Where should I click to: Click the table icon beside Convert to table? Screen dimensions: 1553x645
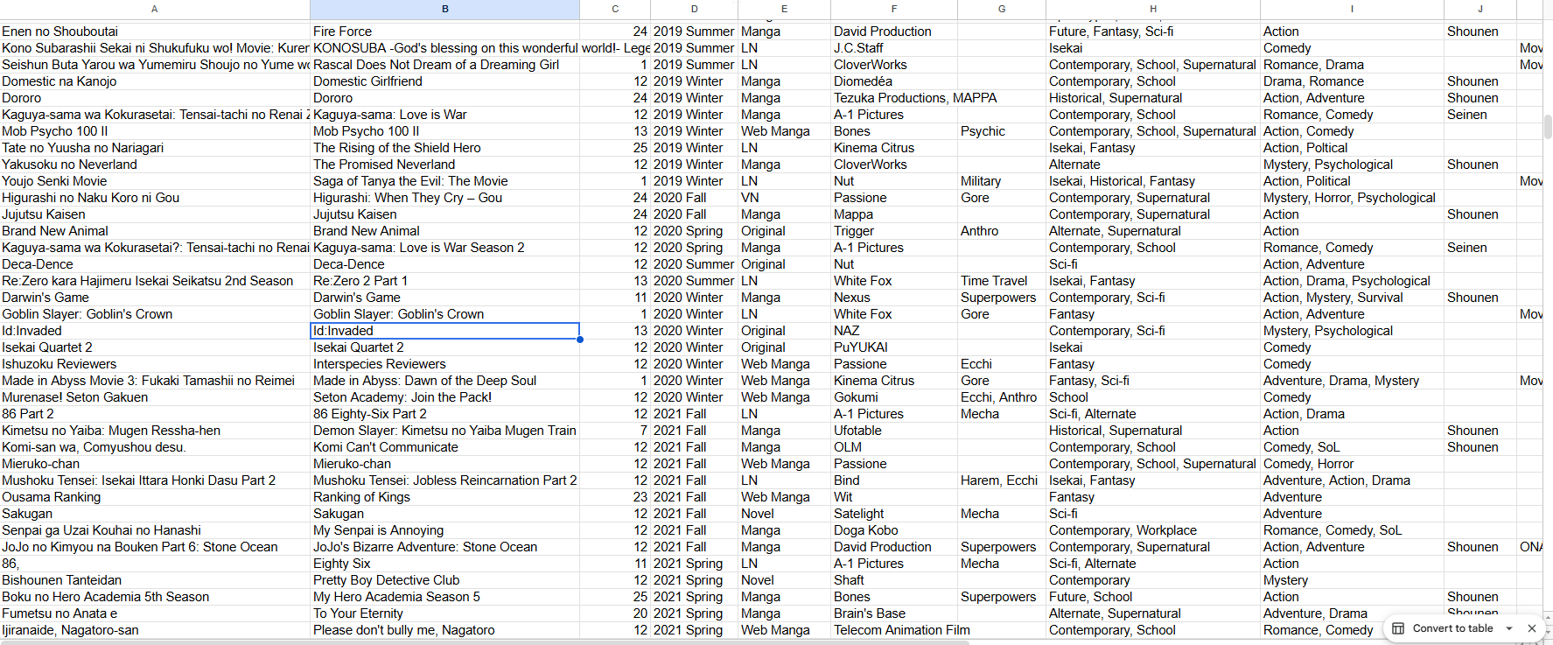pyautogui.click(x=1398, y=628)
